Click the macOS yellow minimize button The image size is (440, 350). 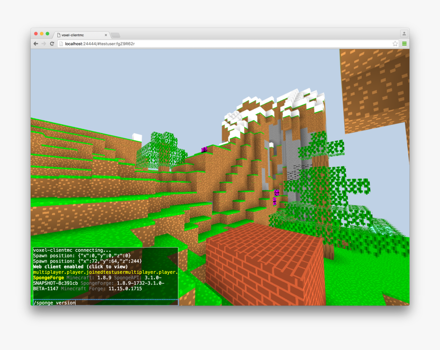[41, 34]
